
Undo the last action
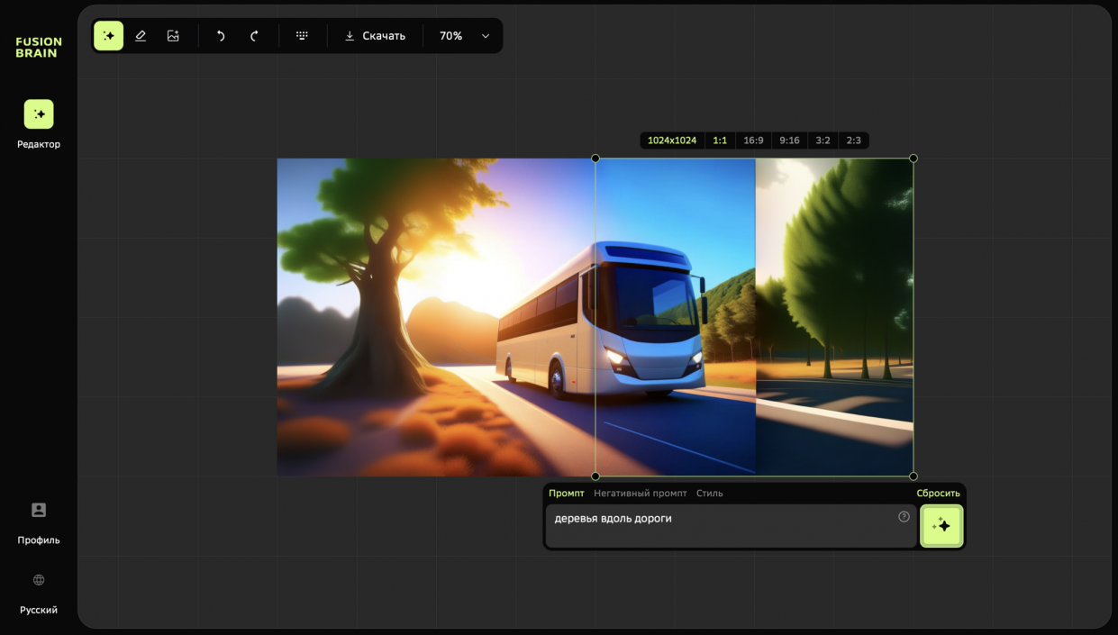point(221,36)
